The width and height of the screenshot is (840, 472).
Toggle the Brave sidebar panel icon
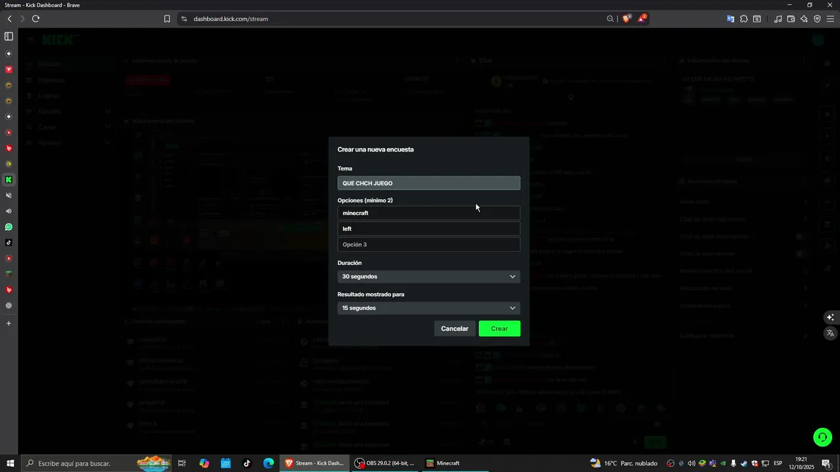point(9,37)
